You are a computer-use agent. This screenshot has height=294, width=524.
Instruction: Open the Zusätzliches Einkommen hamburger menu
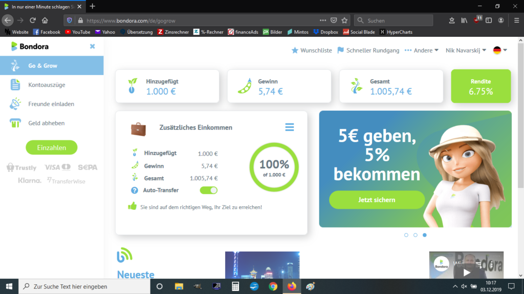tap(290, 127)
